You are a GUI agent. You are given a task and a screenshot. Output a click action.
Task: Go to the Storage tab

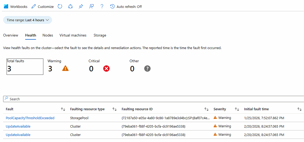pyautogui.click(x=100, y=35)
